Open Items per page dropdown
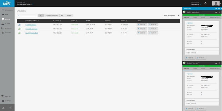 click(171, 16)
